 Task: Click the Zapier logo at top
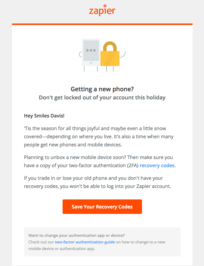(x=102, y=10)
